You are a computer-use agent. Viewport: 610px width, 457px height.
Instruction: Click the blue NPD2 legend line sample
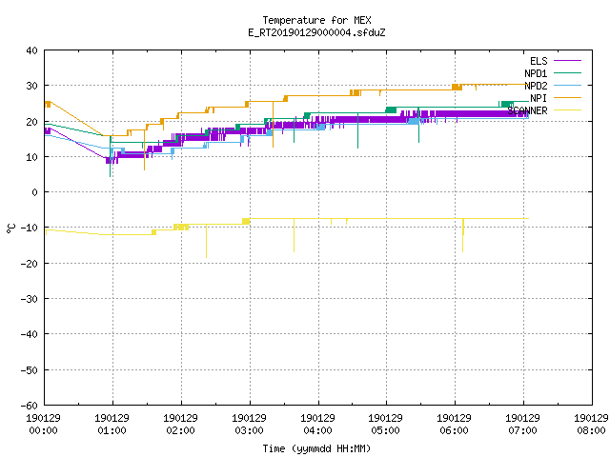(x=567, y=85)
